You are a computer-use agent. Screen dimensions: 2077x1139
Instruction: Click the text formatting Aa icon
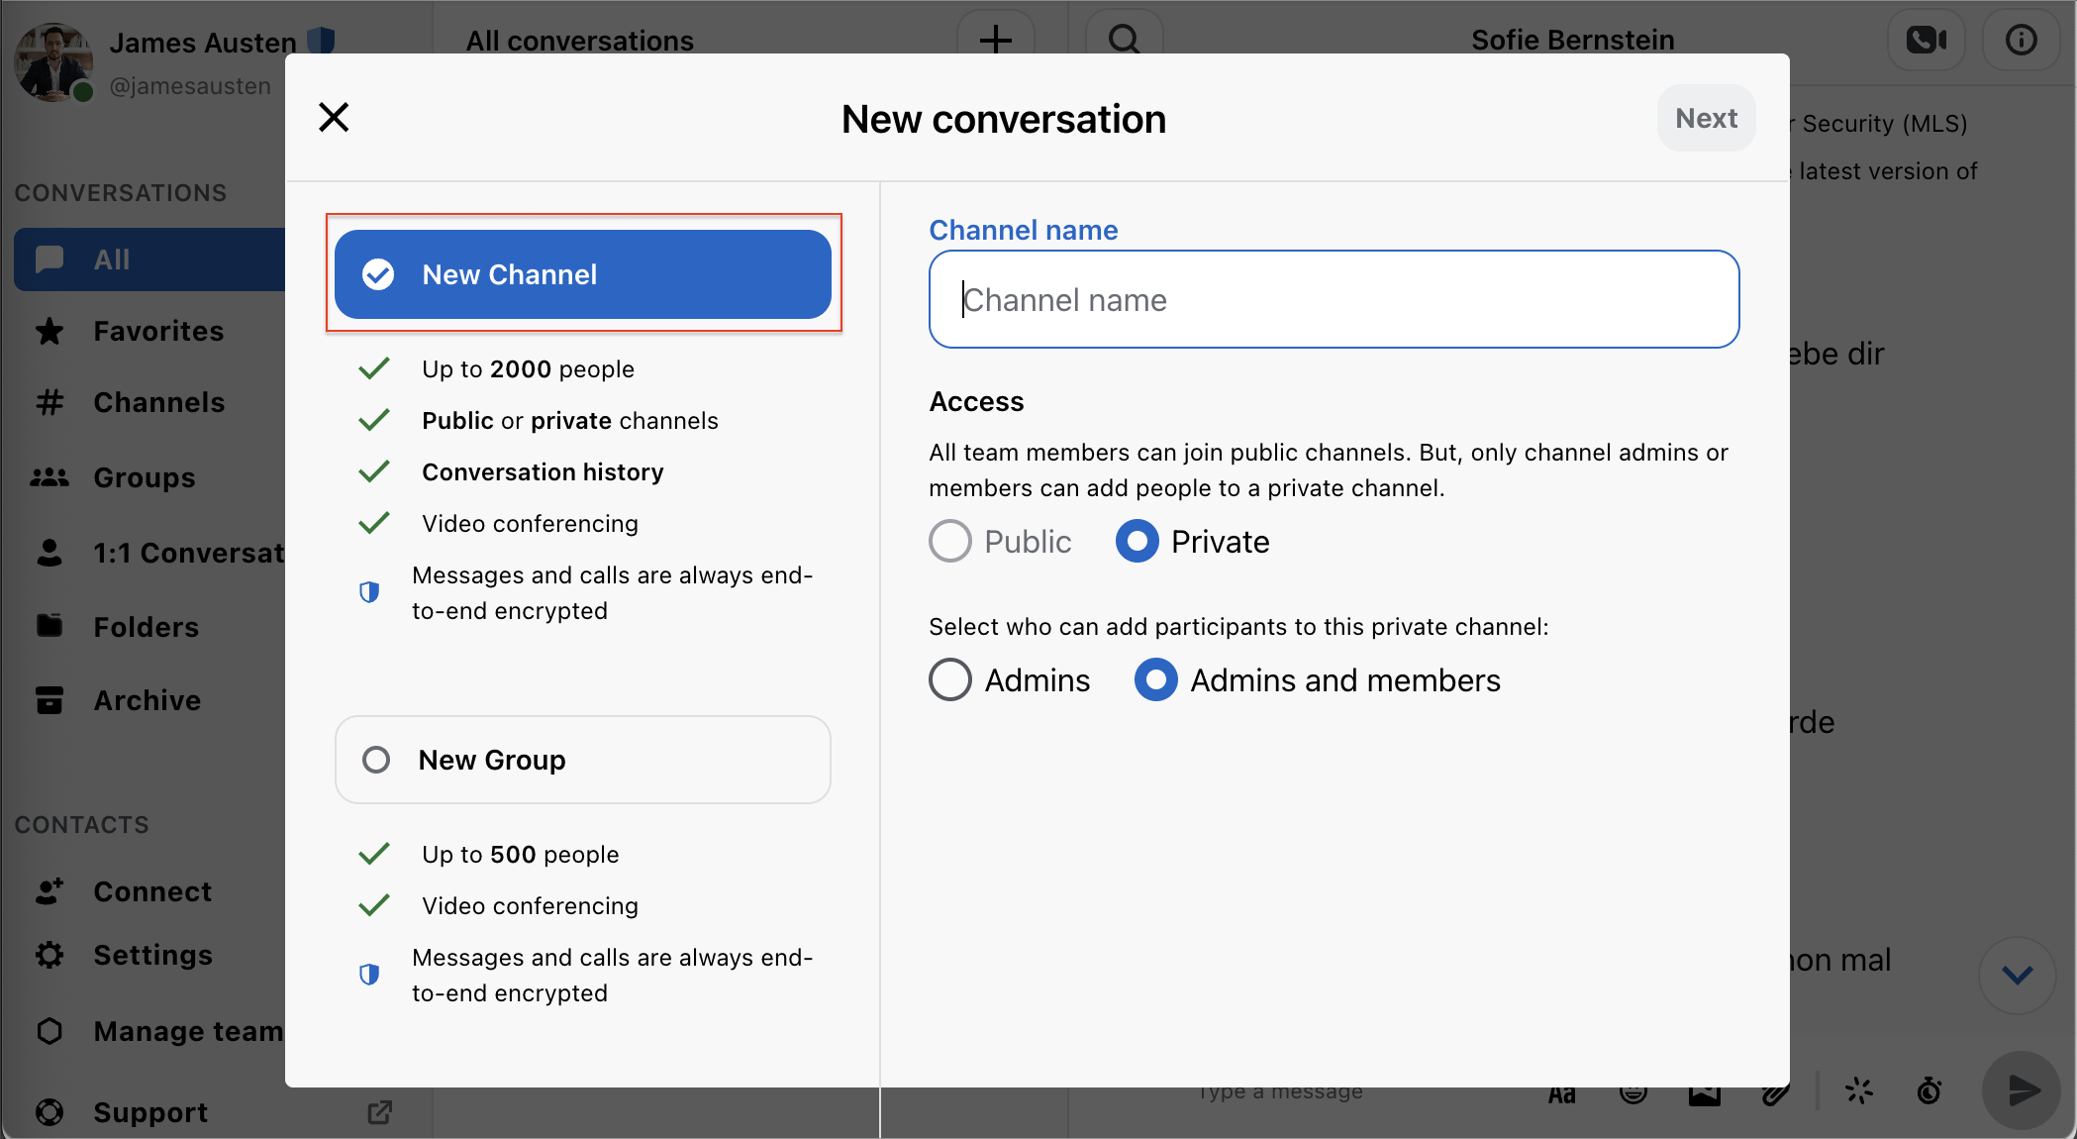tap(1562, 1094)
